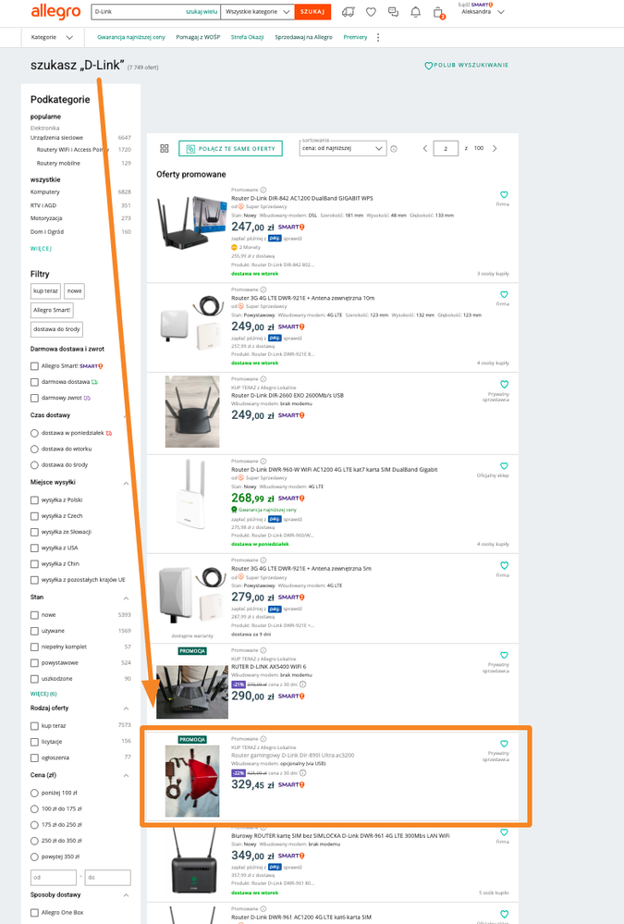Open the Kategorie dropdown menu
The width and height of the screenshot is (624, 924).
[x=52, y=37]
